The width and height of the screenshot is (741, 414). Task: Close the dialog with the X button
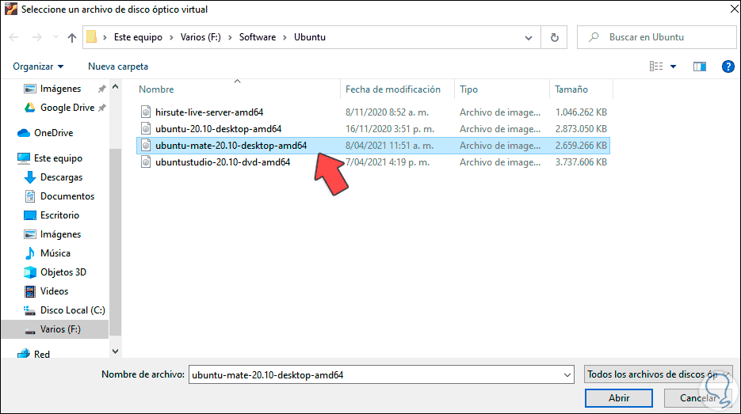pos(734,9)
